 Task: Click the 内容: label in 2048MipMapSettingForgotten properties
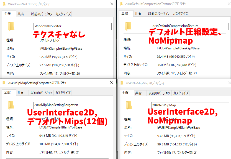click(x=10, y=152)
